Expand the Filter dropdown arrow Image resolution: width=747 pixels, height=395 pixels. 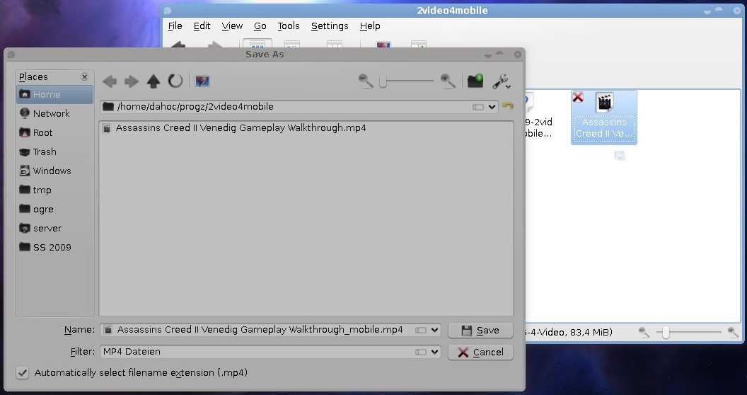tap(434, 352)
